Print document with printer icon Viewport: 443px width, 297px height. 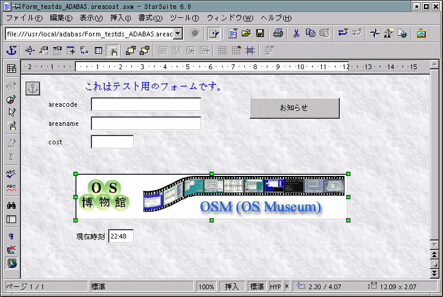[x=278, y=33]
